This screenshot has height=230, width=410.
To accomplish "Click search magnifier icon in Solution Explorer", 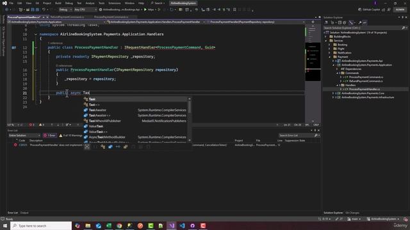I will tap(403, 27).
